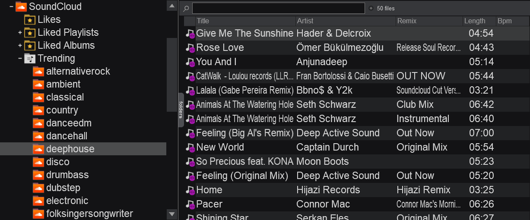Toggle the vertical folders panel handle
Viewport: 530px width, 220px height.
point(181,110)
